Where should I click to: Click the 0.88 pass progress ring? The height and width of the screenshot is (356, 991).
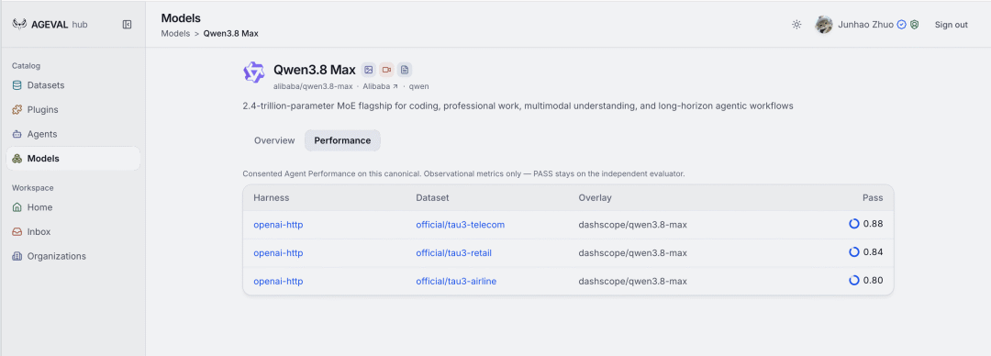pos(854,224)
